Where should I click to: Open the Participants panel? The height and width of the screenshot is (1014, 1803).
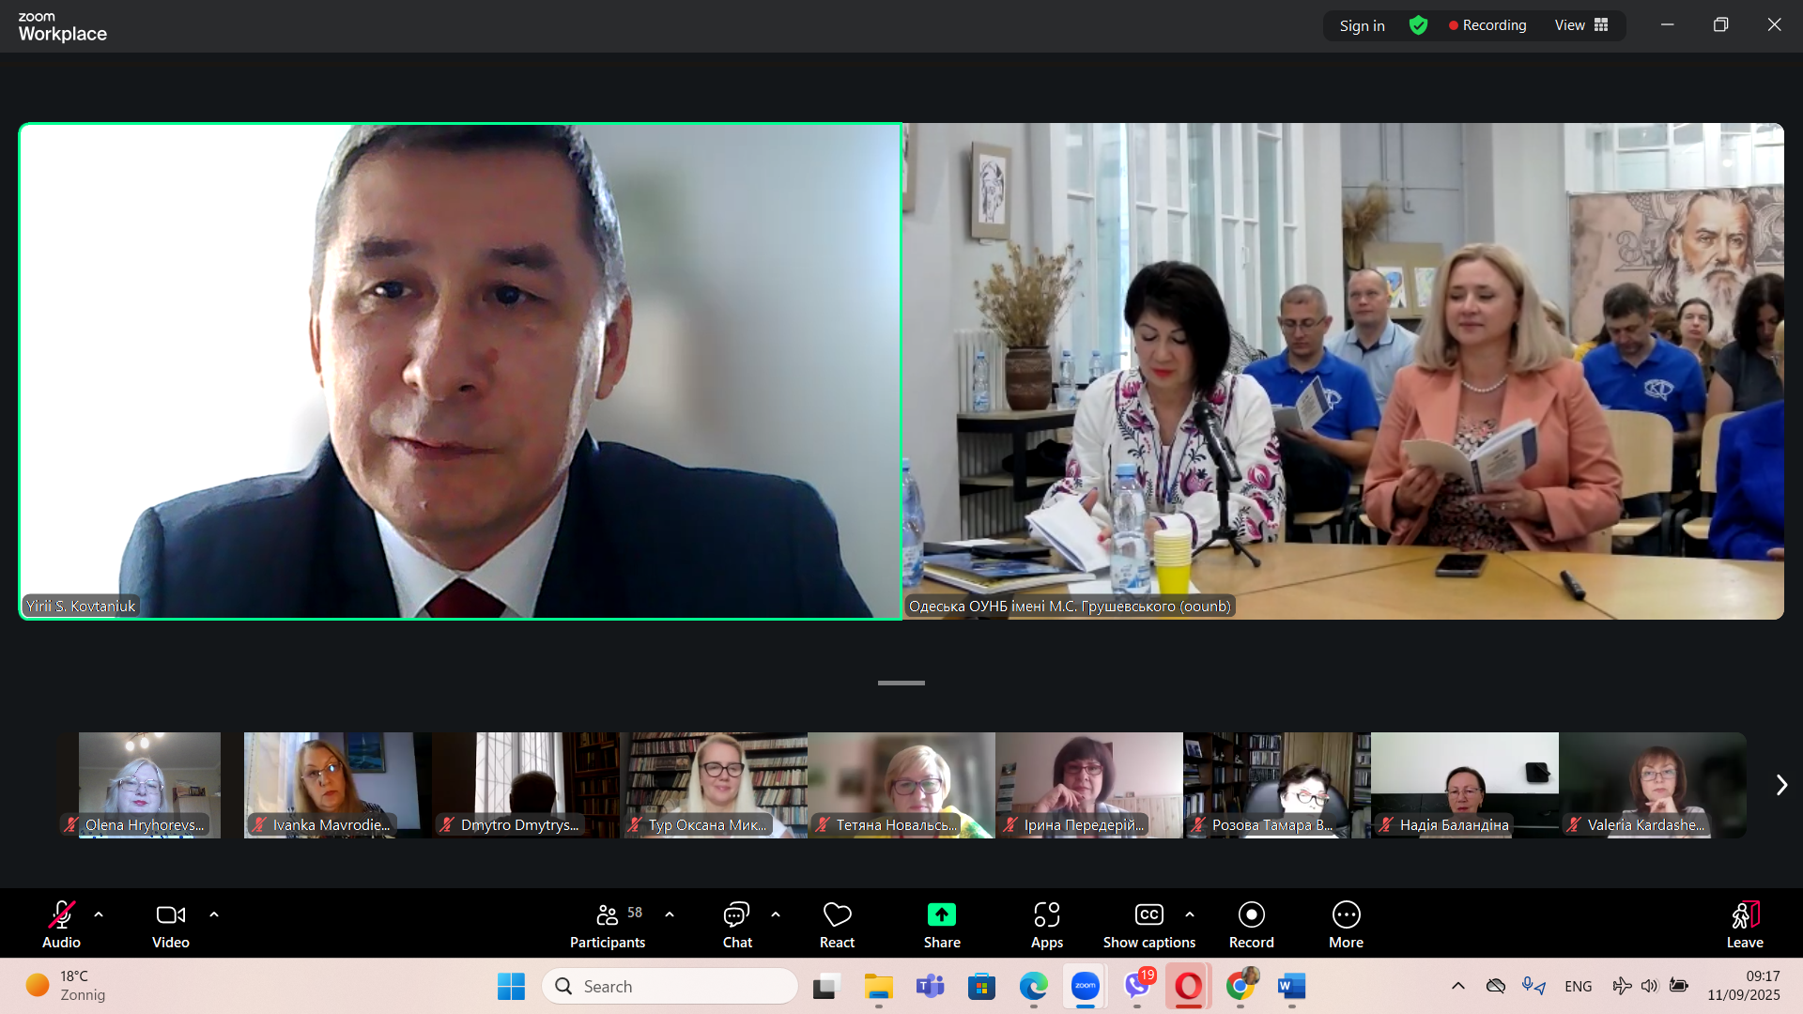coord(608,925)
